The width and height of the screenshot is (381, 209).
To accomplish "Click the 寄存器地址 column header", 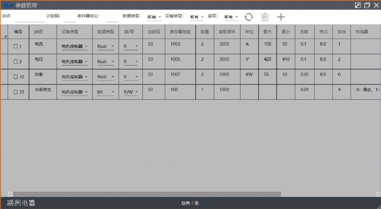I will 180,31.
